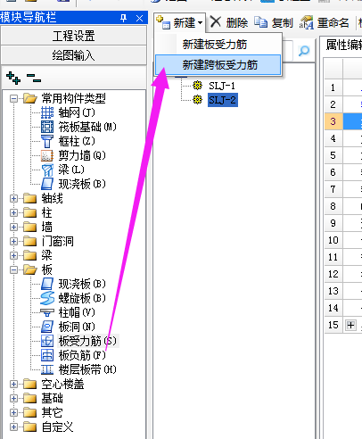Open the 门窗洞 folder label
The image size is (362, 439).
[x=57, y=241]
